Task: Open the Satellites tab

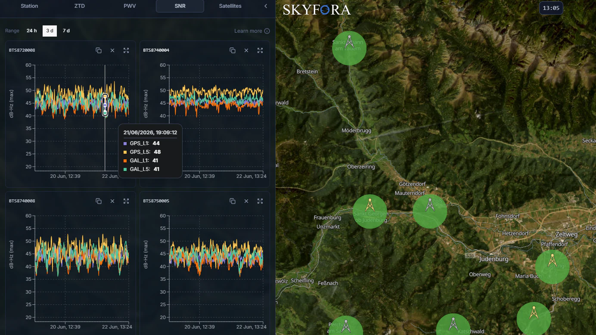Action: point(230,6)
